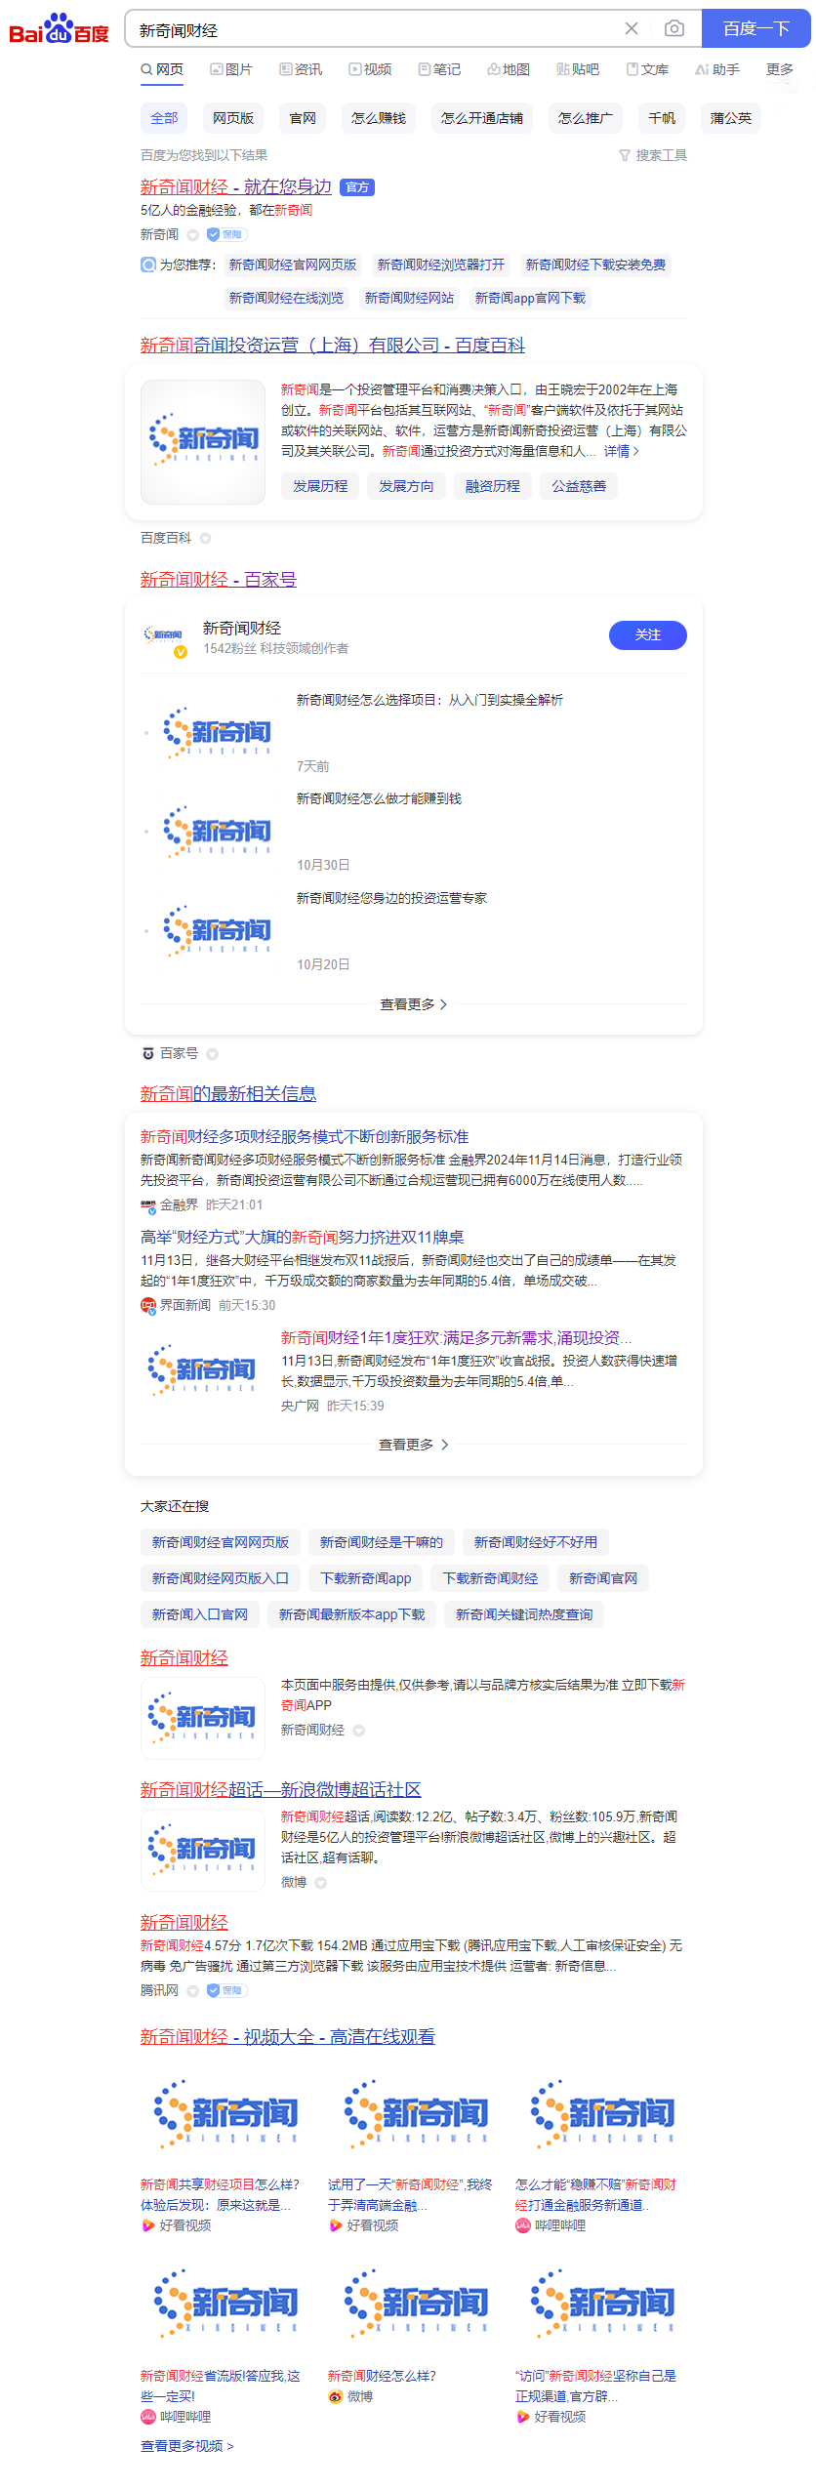The height and width of the screenshot is (2489, 816).
Task: Click 查看更多视频 link
Action: tap(187, 2445)
